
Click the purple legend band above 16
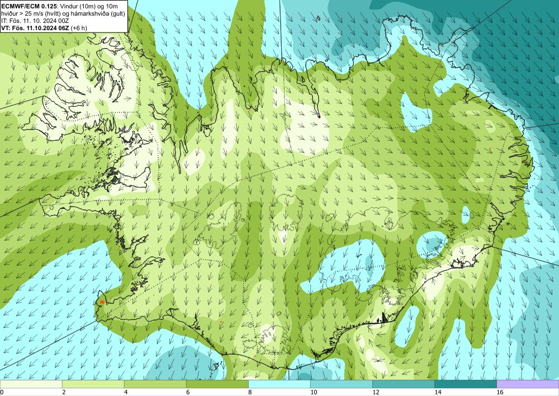pyautogui.click(x=528, y=384)
